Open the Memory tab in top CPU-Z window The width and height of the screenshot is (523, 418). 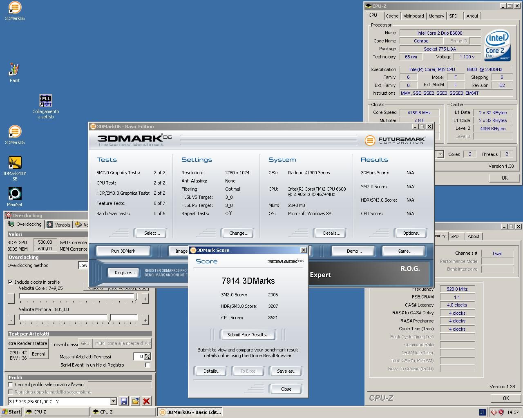tap(436, 16)
